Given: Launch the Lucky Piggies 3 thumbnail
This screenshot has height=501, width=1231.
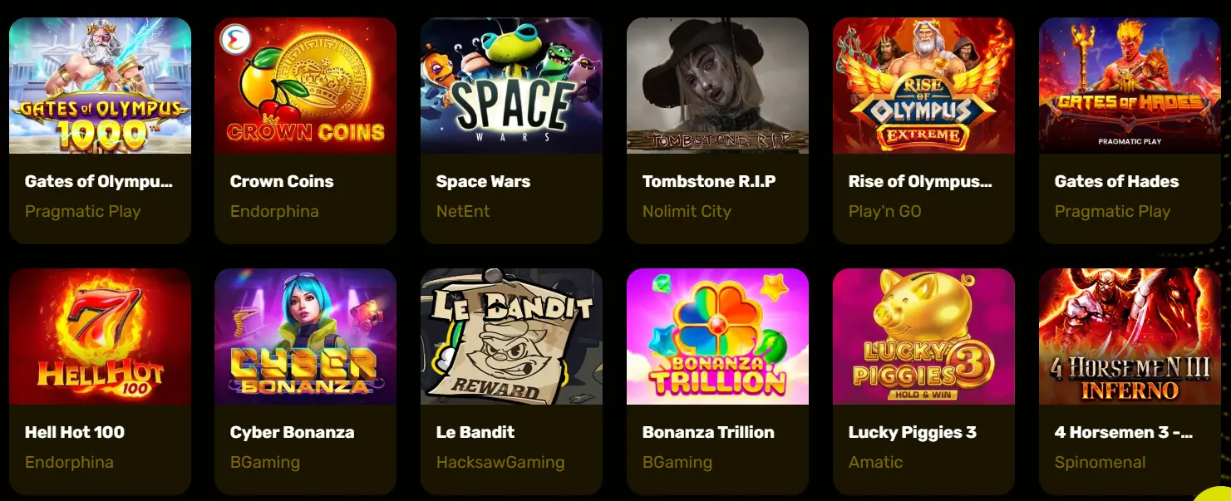Looking at the screenshot, I should [x=923, y=336].
